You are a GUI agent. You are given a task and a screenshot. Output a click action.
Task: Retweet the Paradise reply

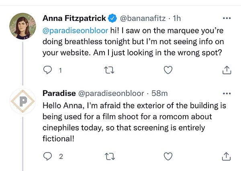click(x=110, y=157)
